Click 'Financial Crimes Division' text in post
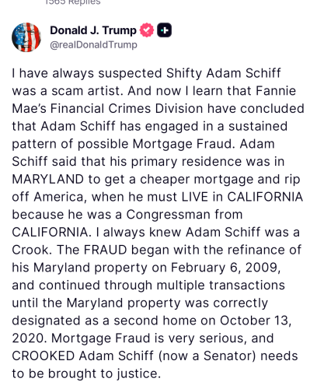The image size is (317, 389). pos(127,109)
